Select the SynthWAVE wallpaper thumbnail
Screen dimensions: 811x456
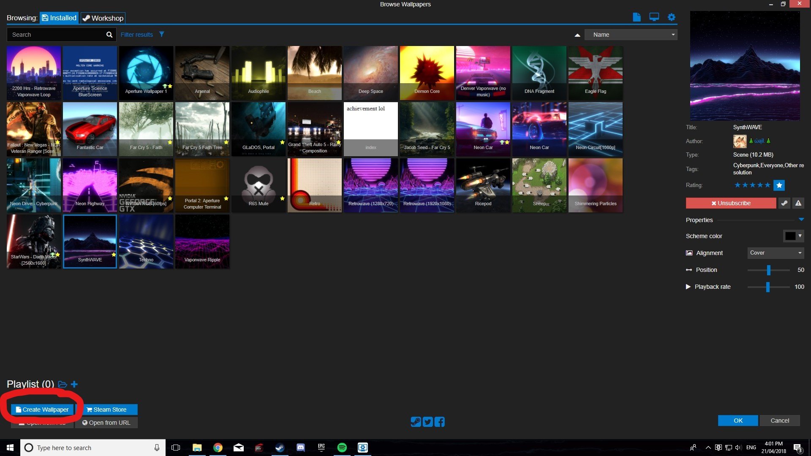point(90,241)
